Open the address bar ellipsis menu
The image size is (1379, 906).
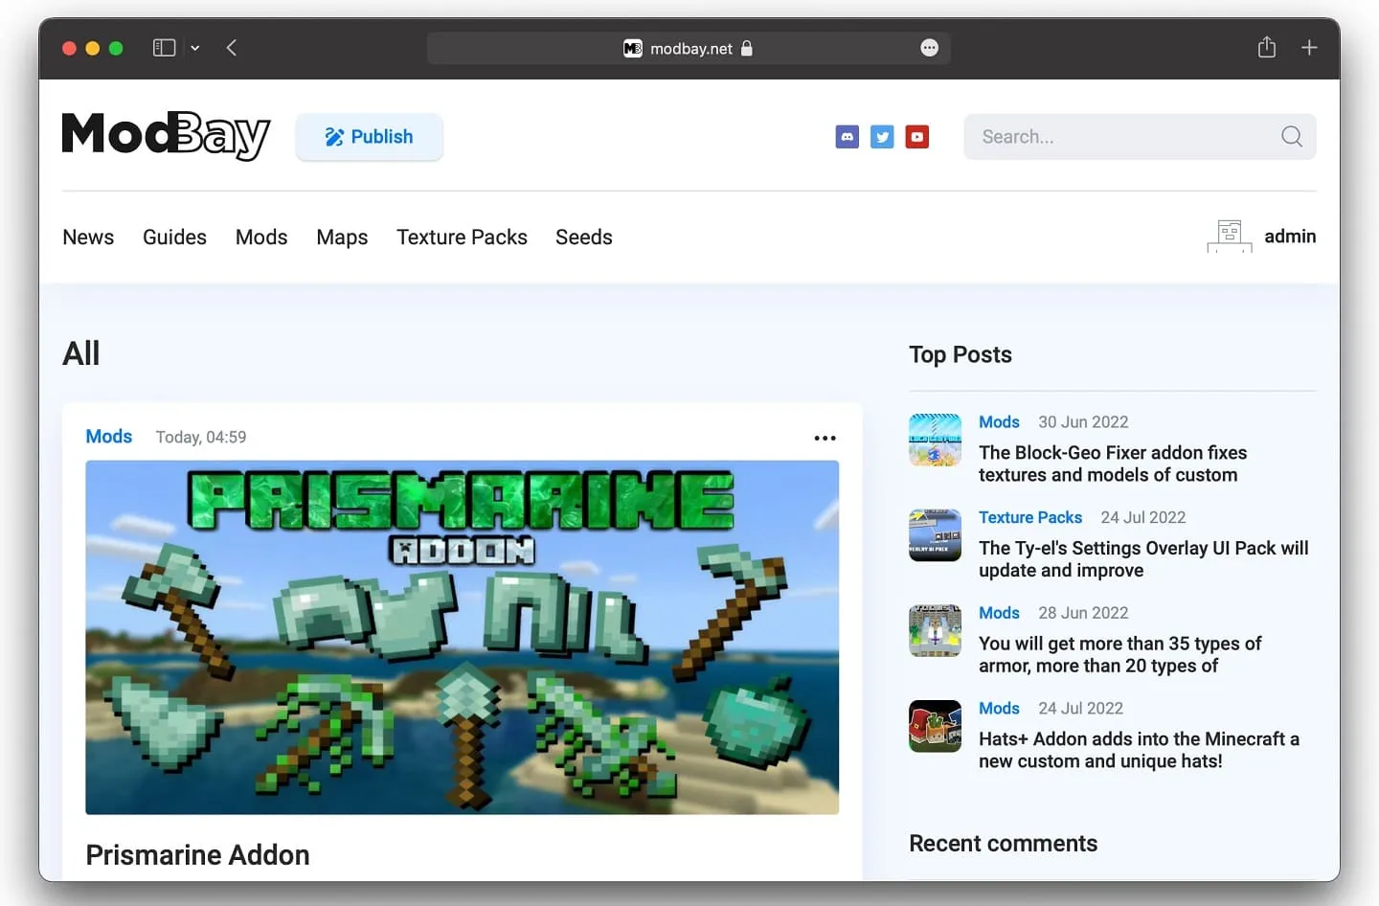pos(929,48)
